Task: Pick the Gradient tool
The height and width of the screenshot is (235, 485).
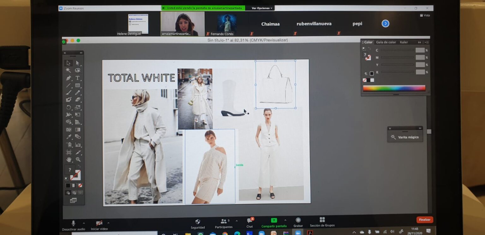Action: [78, 129]
